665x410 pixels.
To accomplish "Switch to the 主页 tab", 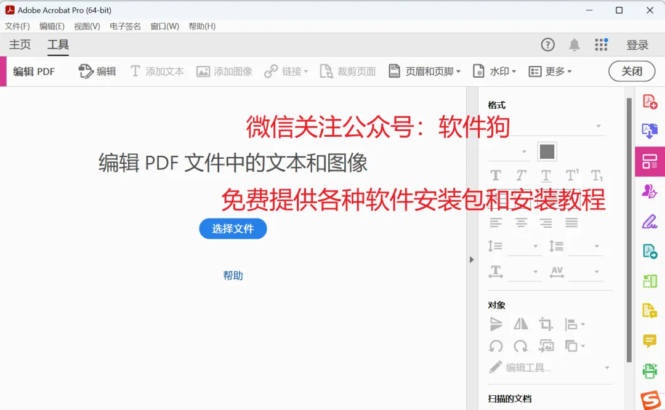I will pyautogui.click(x=20, y=44).
